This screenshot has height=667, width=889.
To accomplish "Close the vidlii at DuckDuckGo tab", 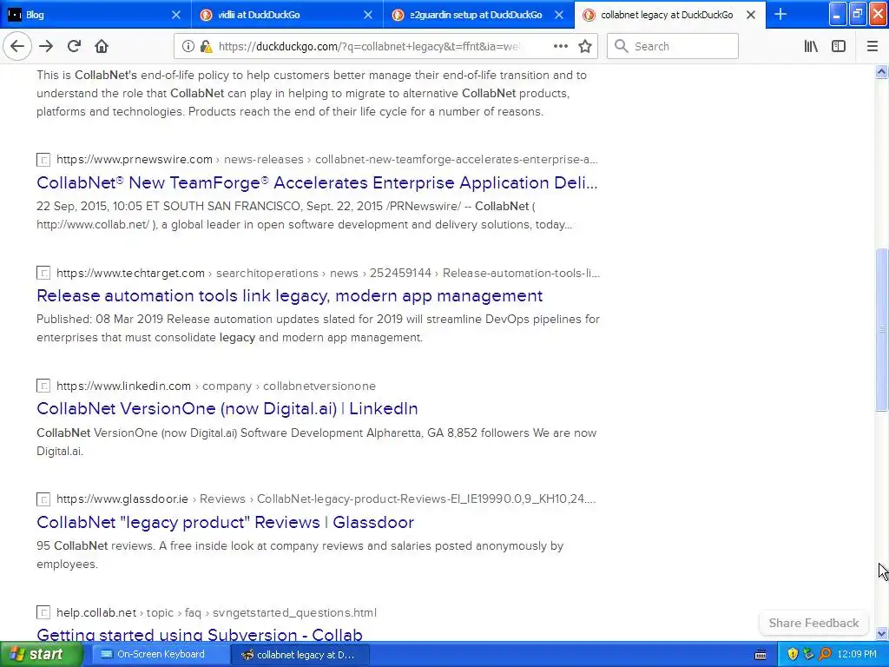I will click(368, 15).
